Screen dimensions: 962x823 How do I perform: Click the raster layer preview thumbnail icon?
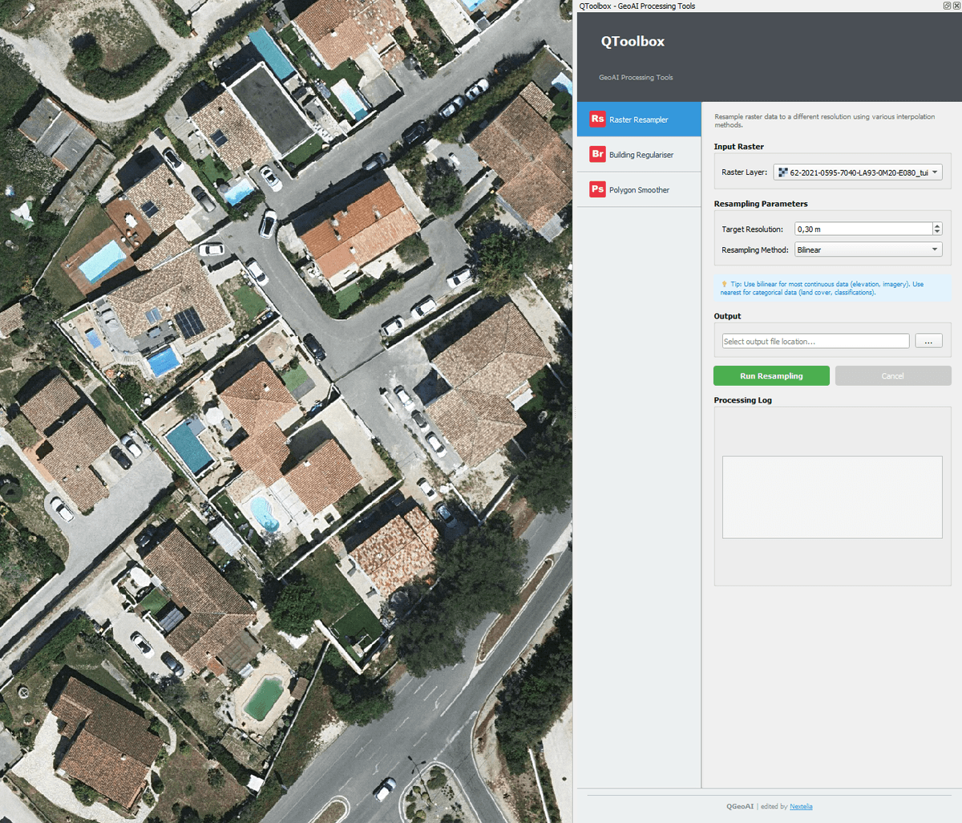782,172
